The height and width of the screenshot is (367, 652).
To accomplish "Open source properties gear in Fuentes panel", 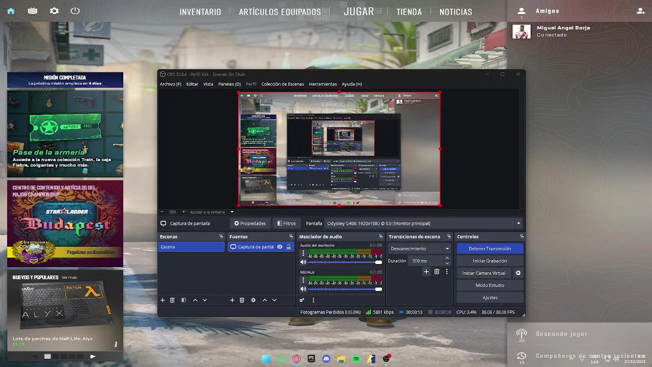I will point(253,300).
